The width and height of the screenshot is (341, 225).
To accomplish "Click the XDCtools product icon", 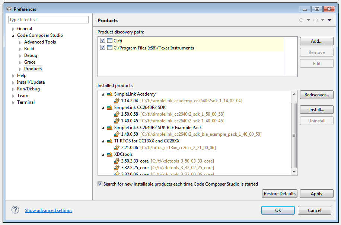I will pos(109,154).
